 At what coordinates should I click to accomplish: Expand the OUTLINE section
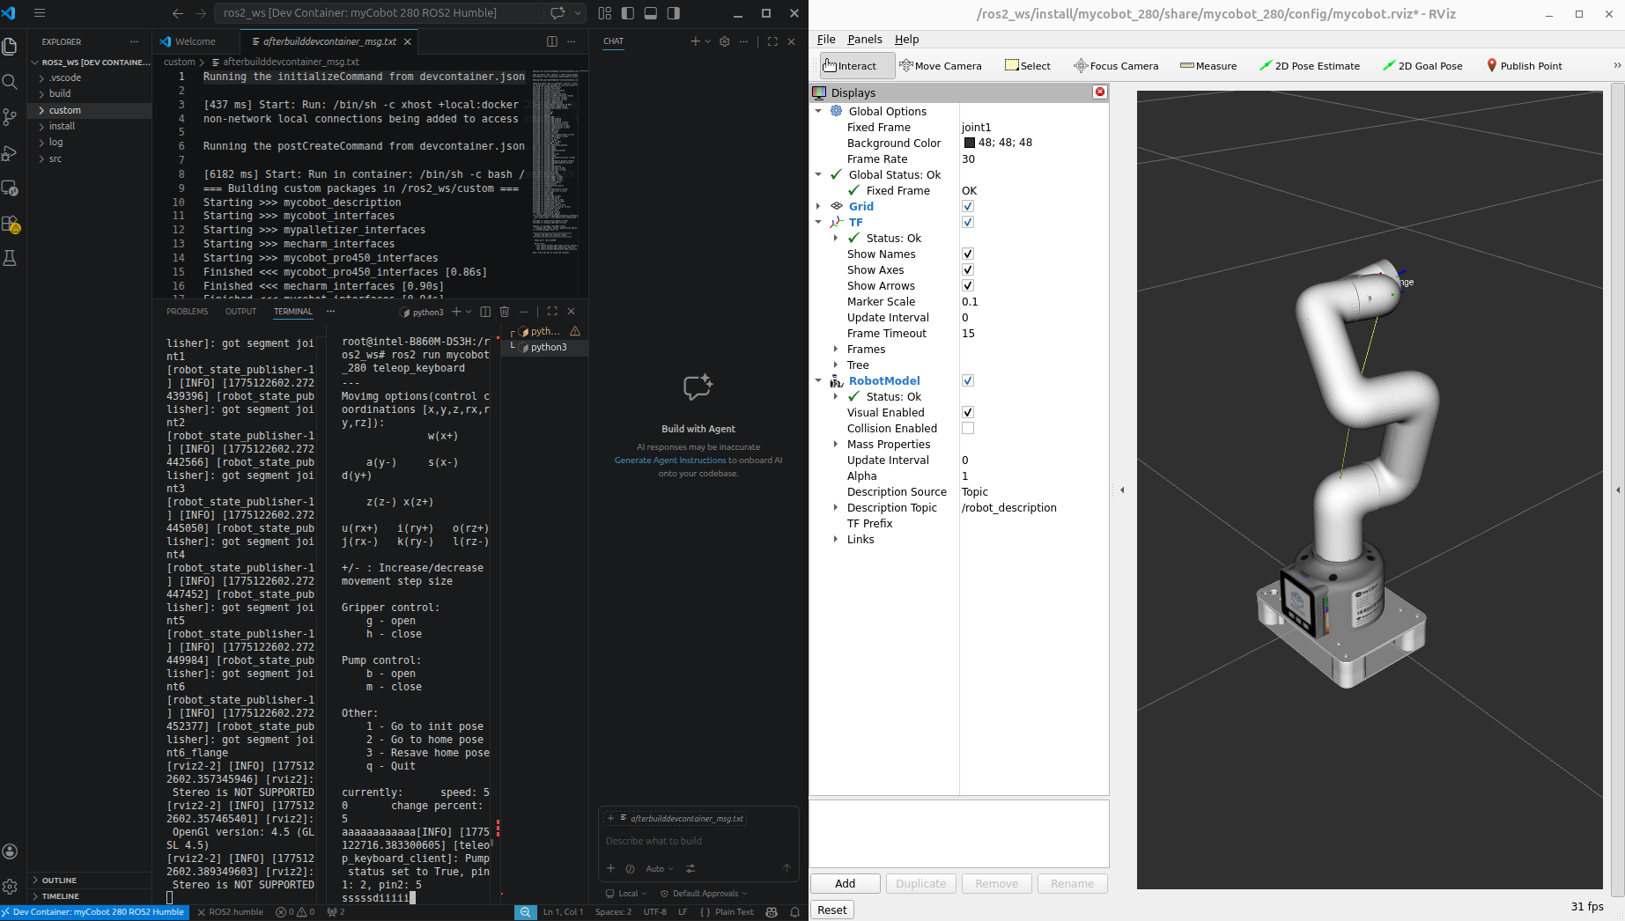point(59,880)
